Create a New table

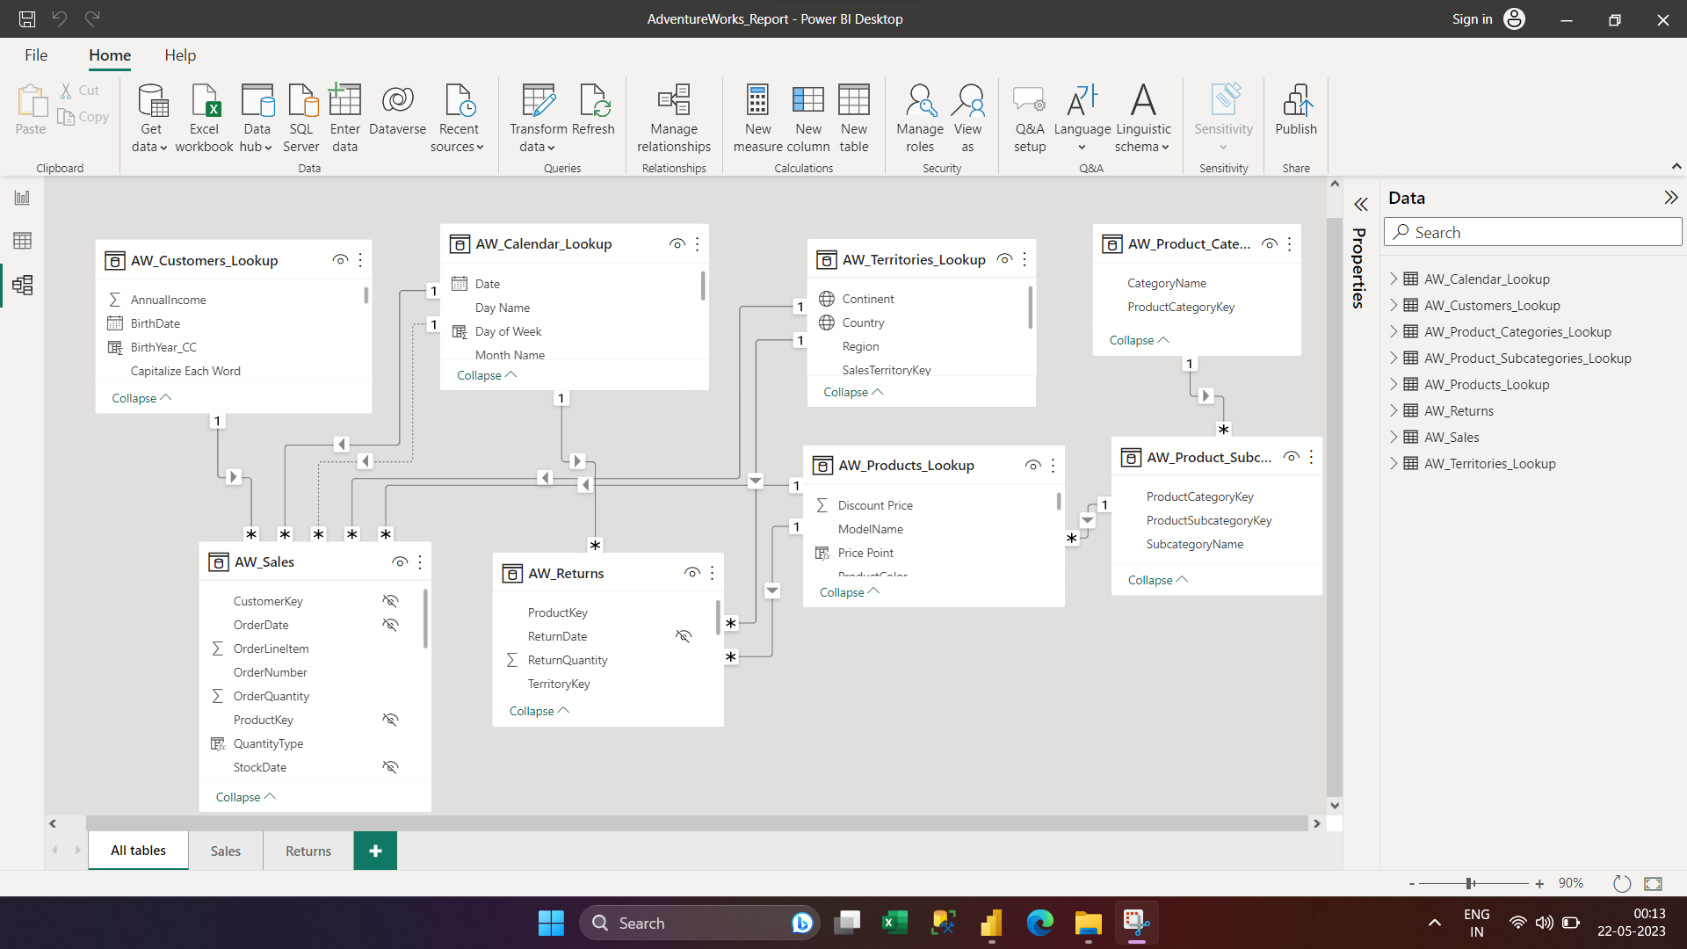[x=853, y=119]
